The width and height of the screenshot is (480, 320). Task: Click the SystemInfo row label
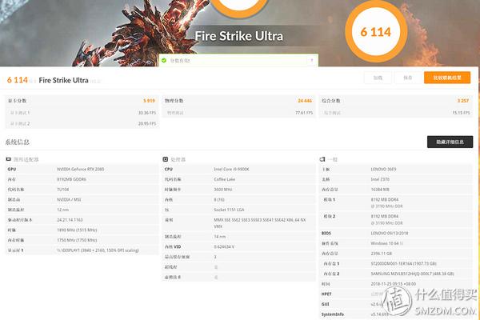click(x=333, y=314)
